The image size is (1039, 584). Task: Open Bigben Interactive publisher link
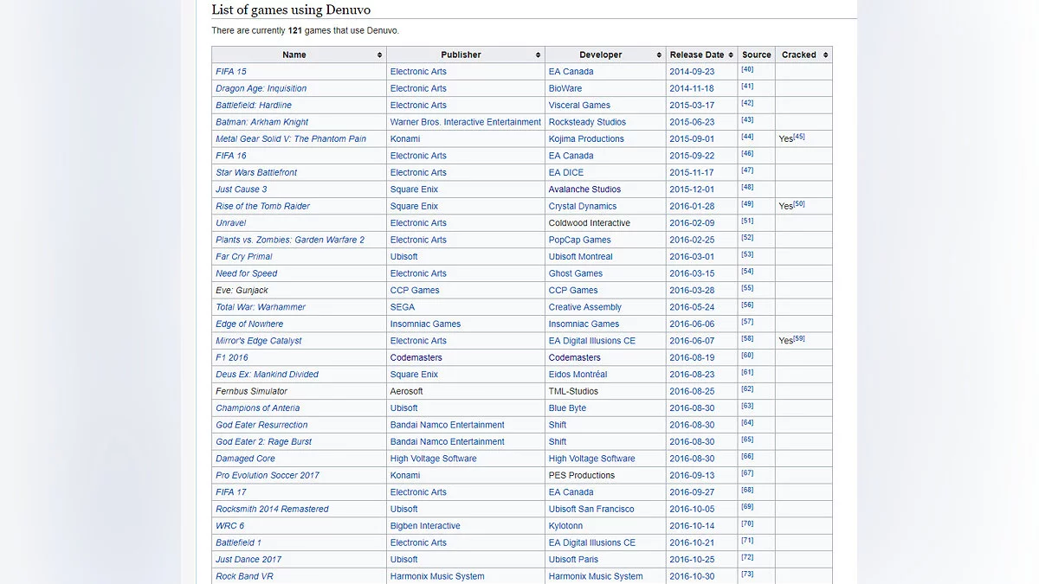pos(425,526)
